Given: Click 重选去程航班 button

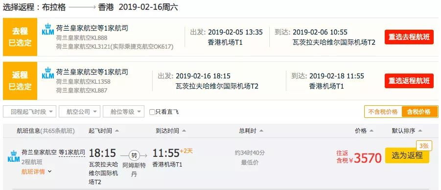Looking at the screenshot, I should click(x=409, y=37).
